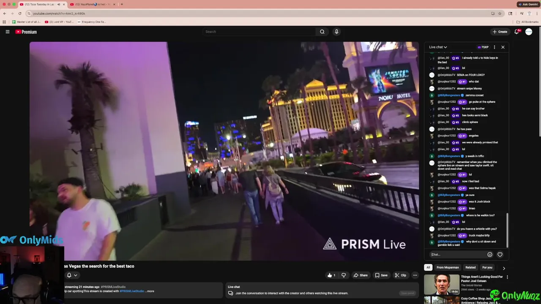Screen dimensions: 541x304
Task: Dislike the video with thumbs down
Action: pos(344,275)
